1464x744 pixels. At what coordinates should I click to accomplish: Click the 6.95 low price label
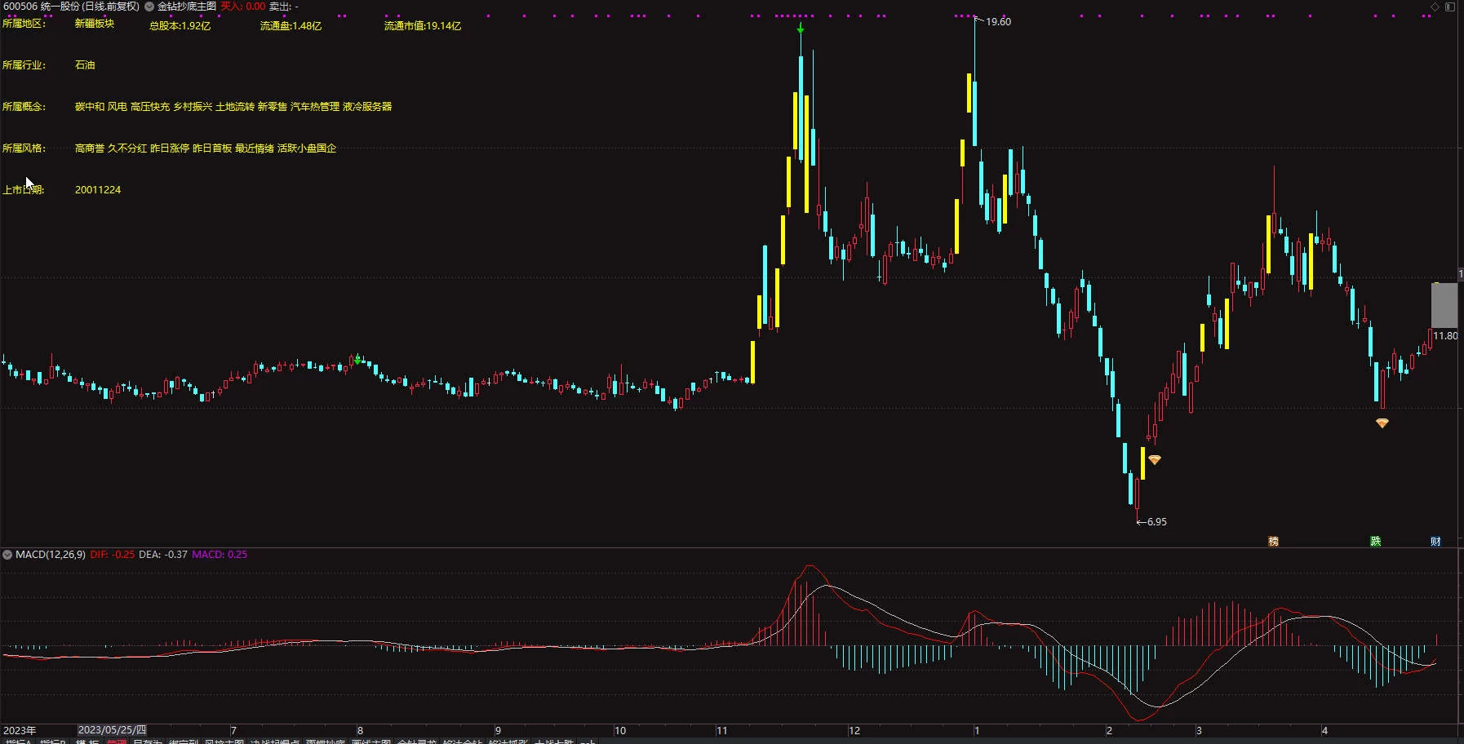pyautogui.click(x=1156, y=522)
